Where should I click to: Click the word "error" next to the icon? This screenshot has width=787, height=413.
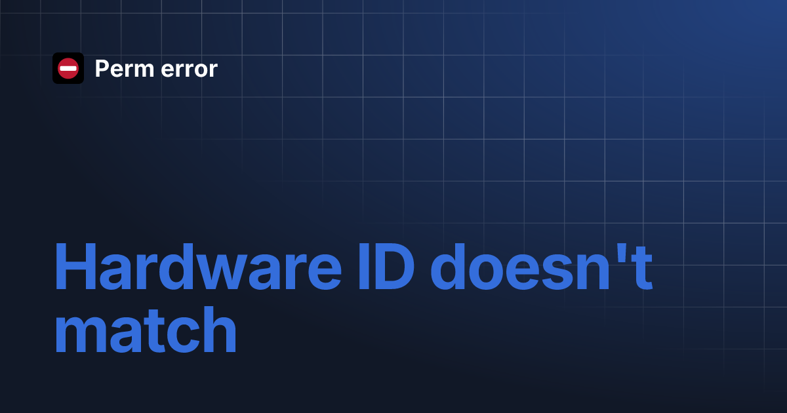(x=188, y=70)
